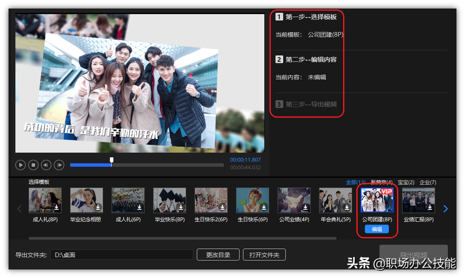Click the total duration 00:00:44.032

point(245,167)
